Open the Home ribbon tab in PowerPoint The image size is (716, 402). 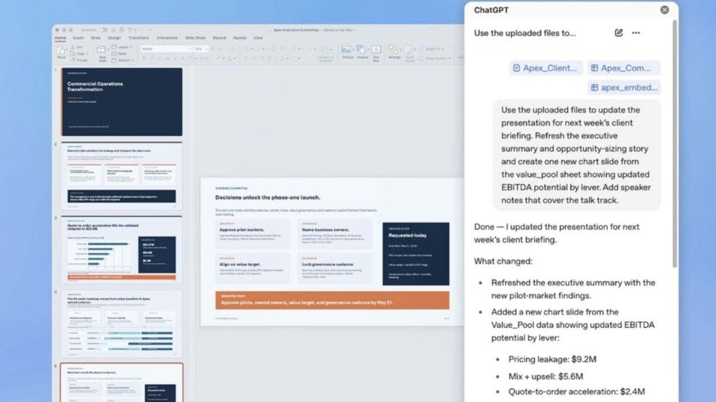pyautogui.click(x=60, y=38)
